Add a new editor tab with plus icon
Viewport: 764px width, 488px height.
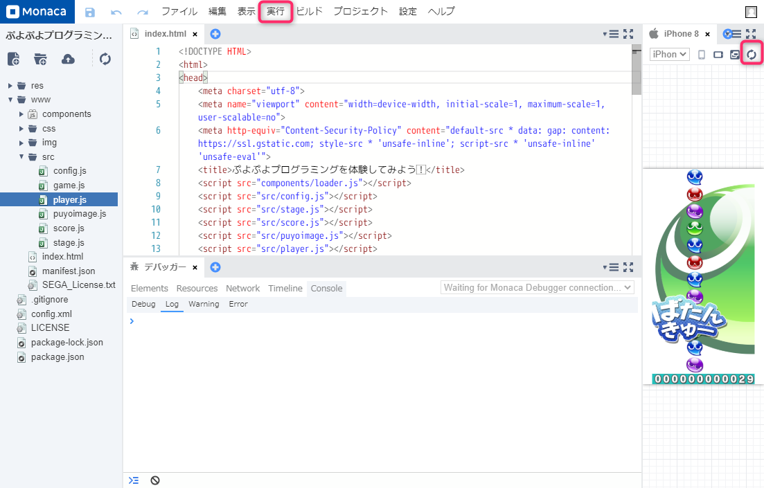pos(215,34)
